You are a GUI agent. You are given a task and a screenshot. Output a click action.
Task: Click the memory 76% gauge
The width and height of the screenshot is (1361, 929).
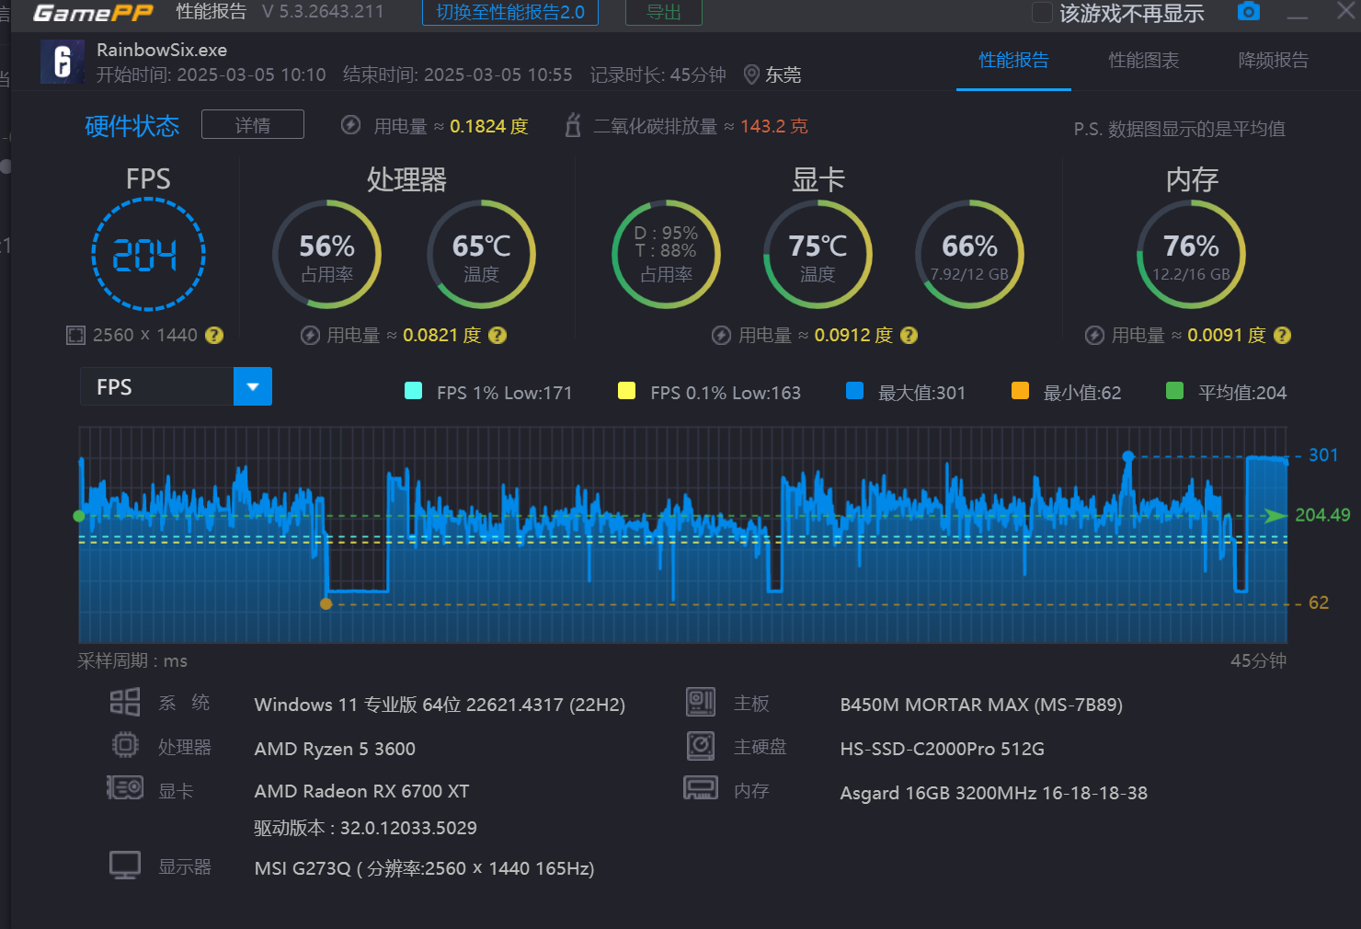1191,255
